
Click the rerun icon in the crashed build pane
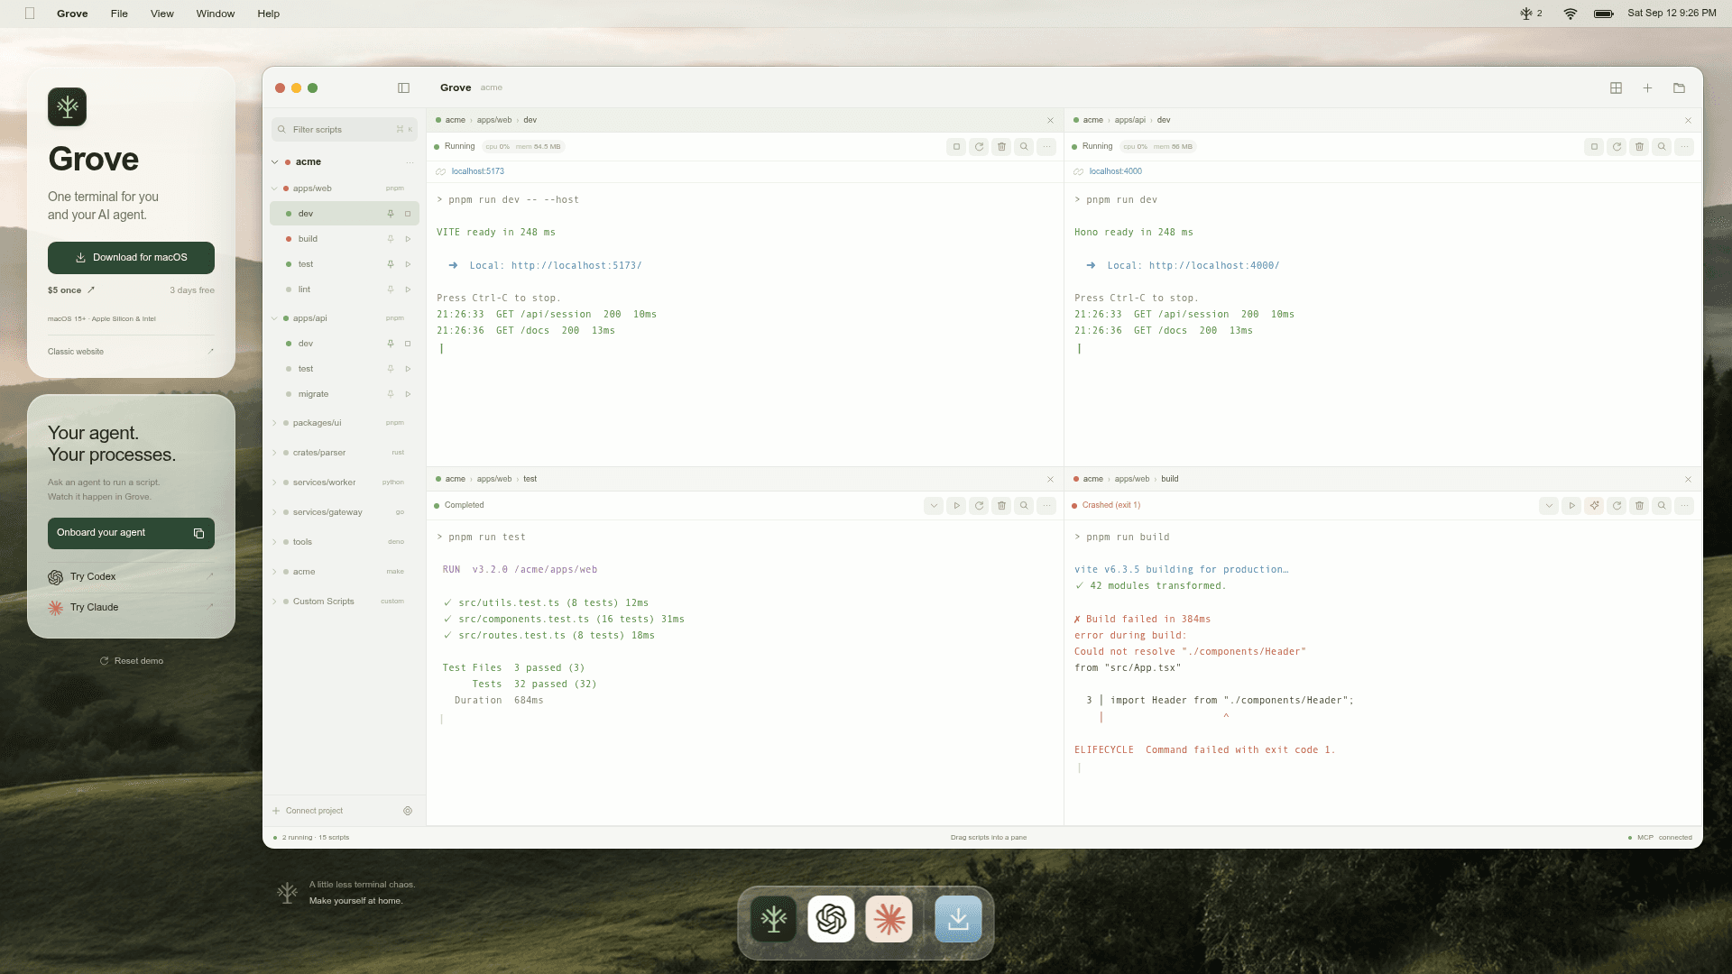[1617, 505]
